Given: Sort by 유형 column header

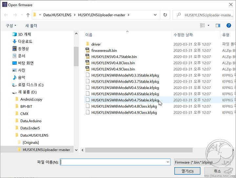Looking at the screenshot, I should [x=226, y=35].
